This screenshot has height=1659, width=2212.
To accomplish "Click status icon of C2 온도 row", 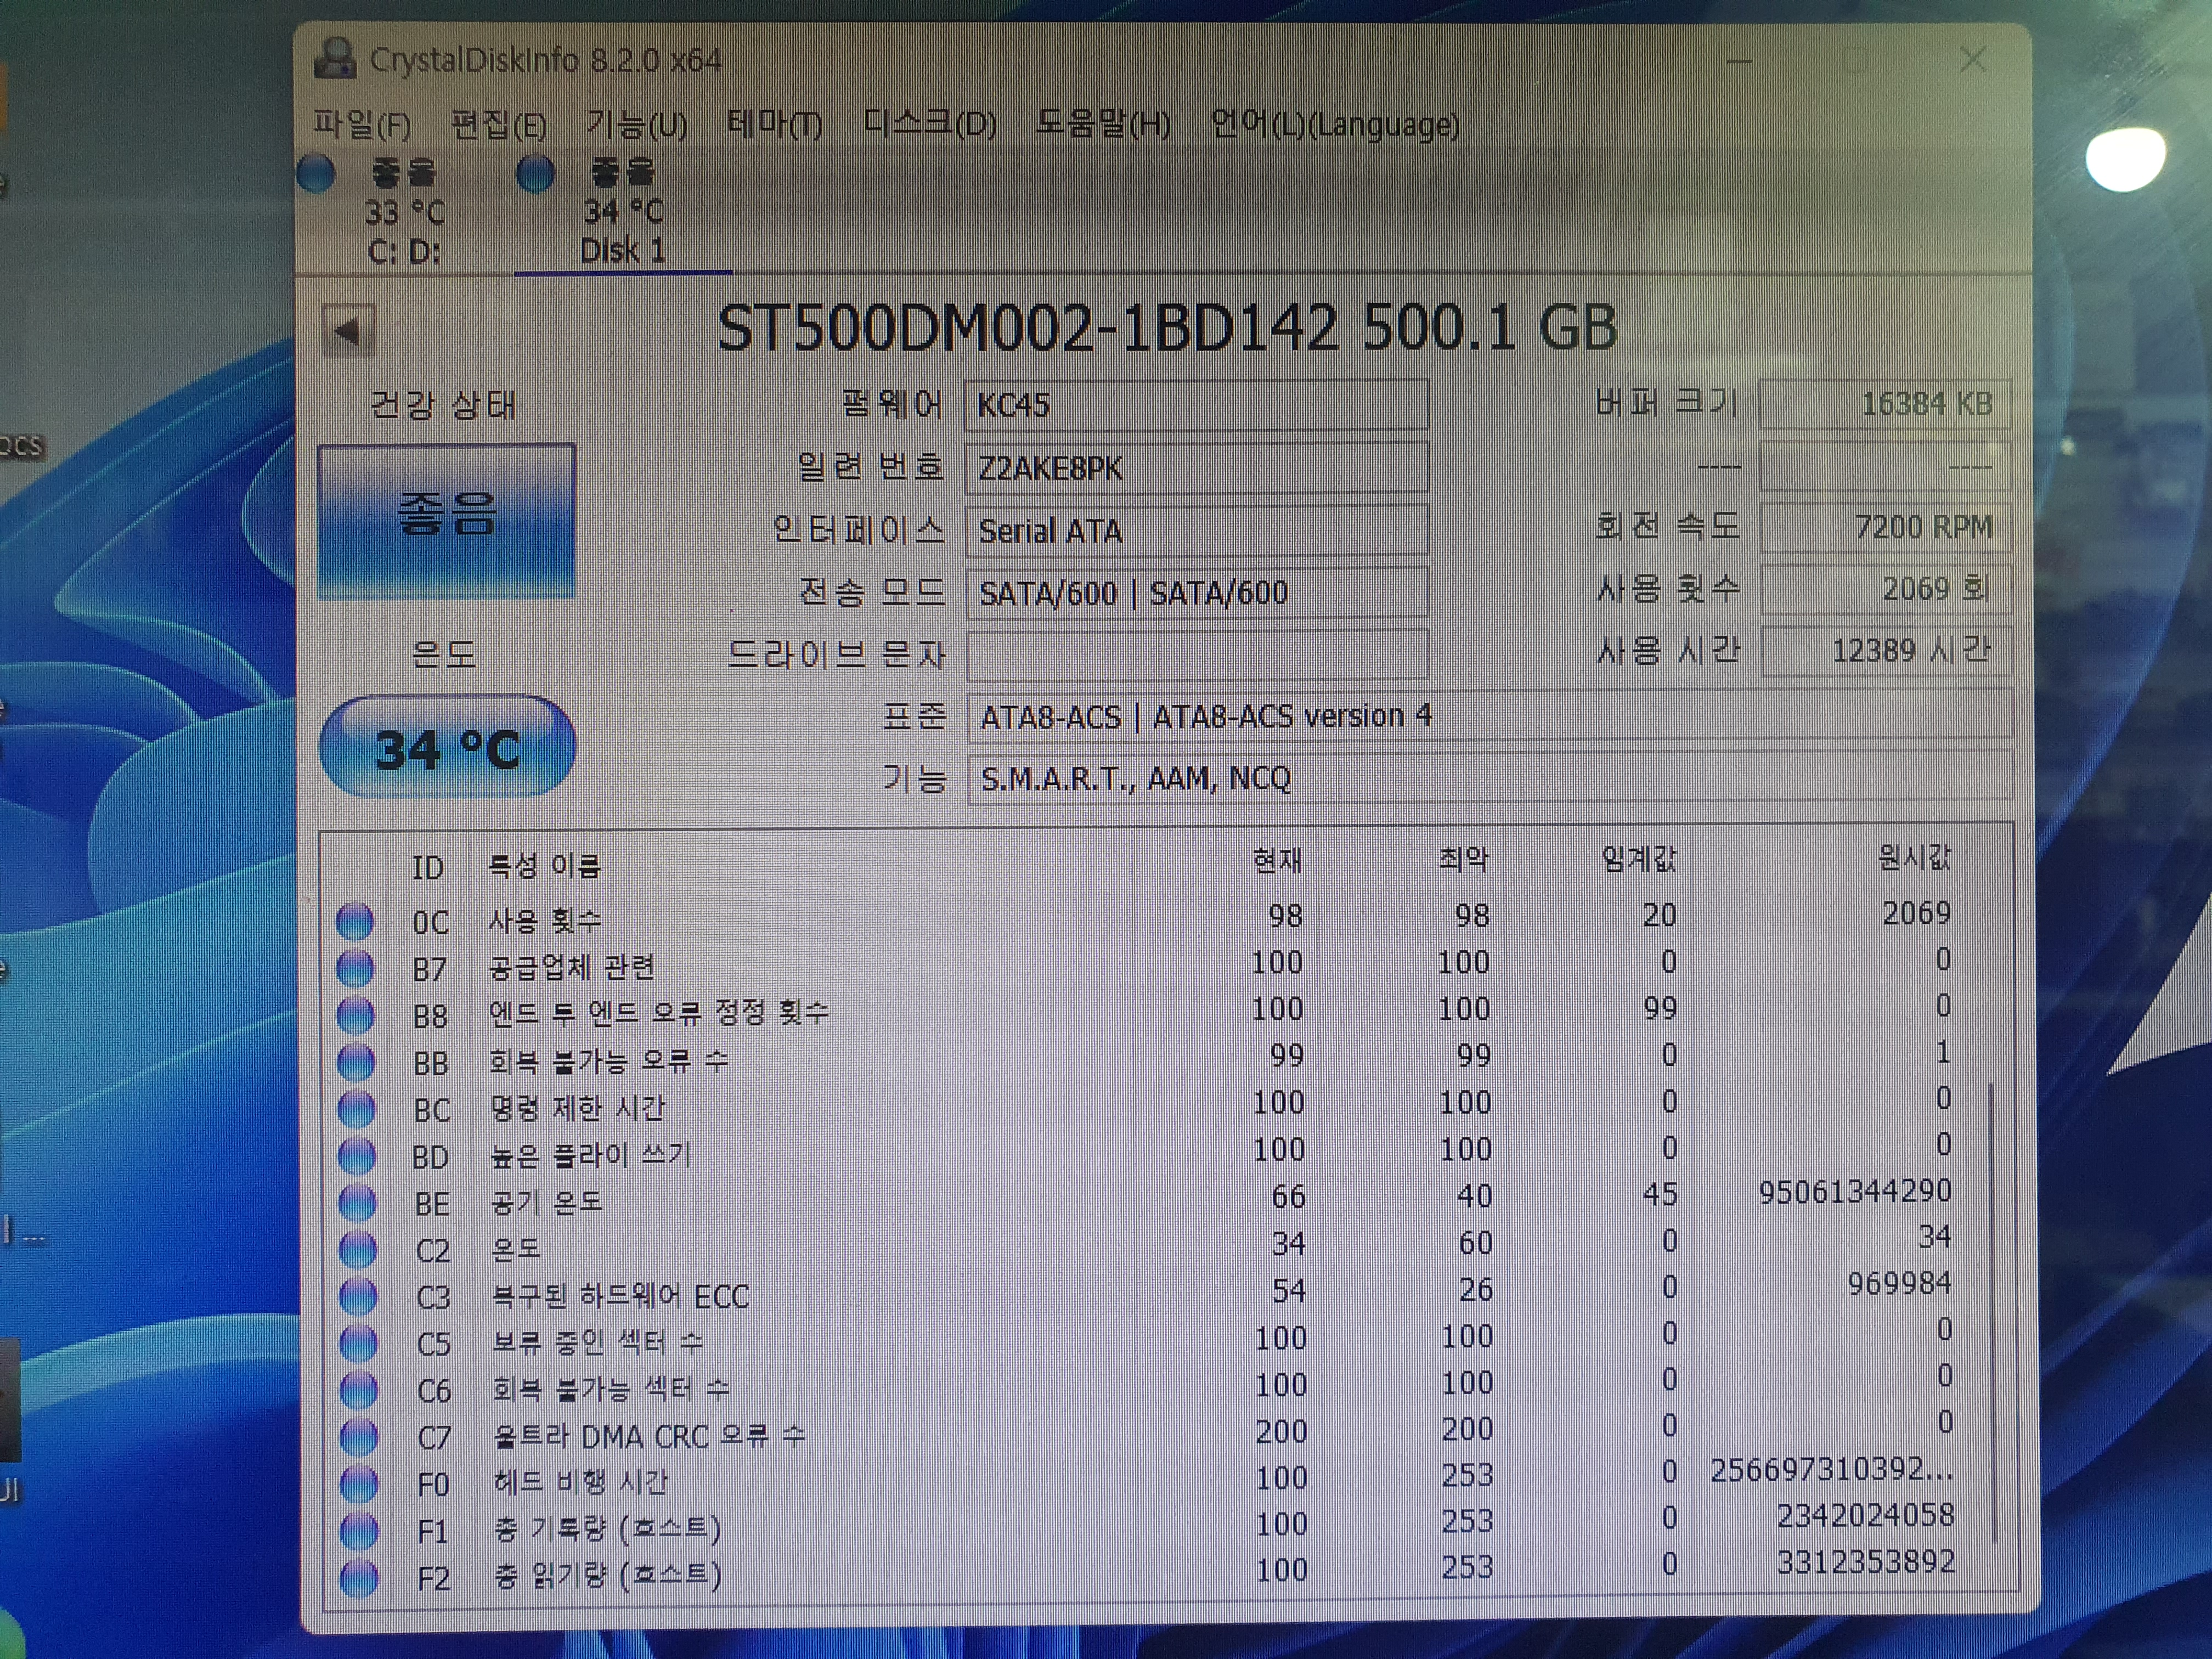I will 358,1249.
